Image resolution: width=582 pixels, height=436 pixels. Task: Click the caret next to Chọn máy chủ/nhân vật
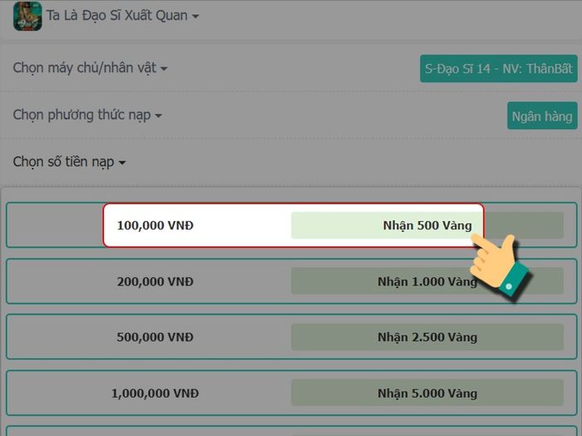coord(164,69)
